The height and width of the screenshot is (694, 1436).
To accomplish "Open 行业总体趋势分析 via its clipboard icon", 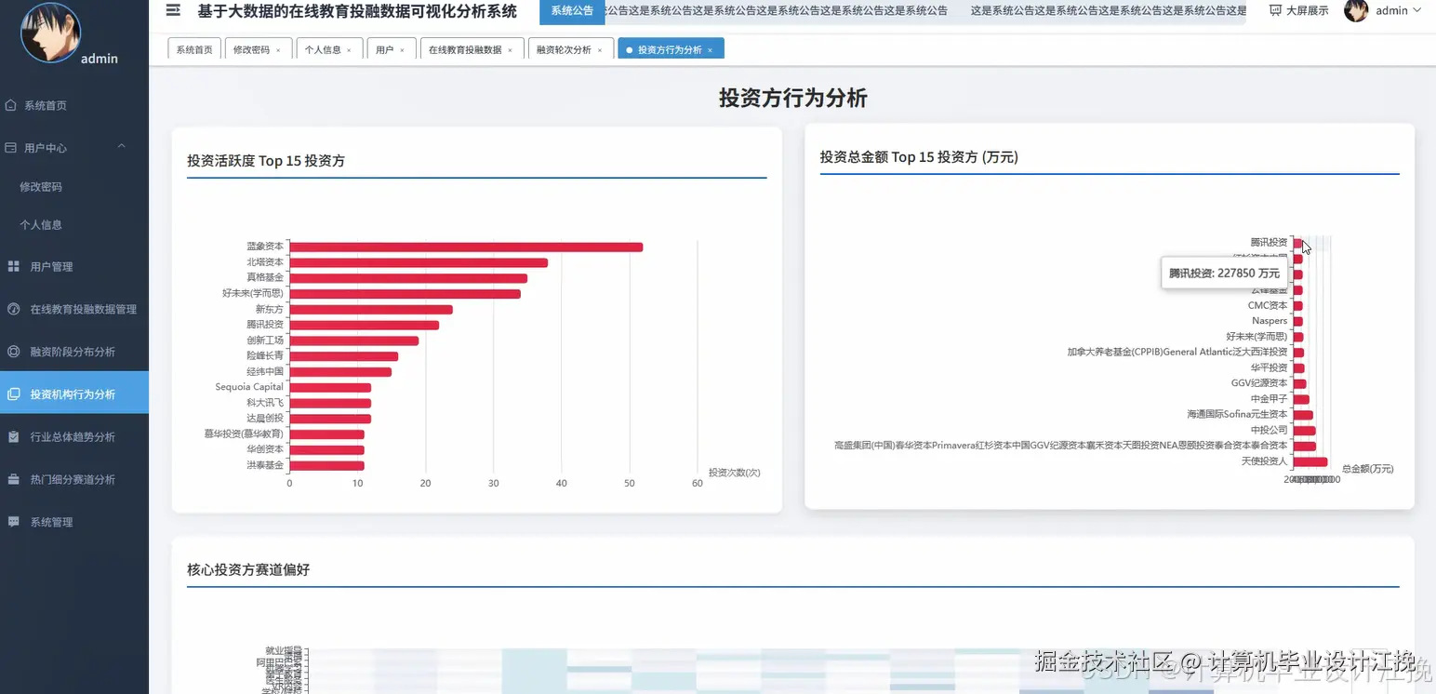I will (14, 436).
